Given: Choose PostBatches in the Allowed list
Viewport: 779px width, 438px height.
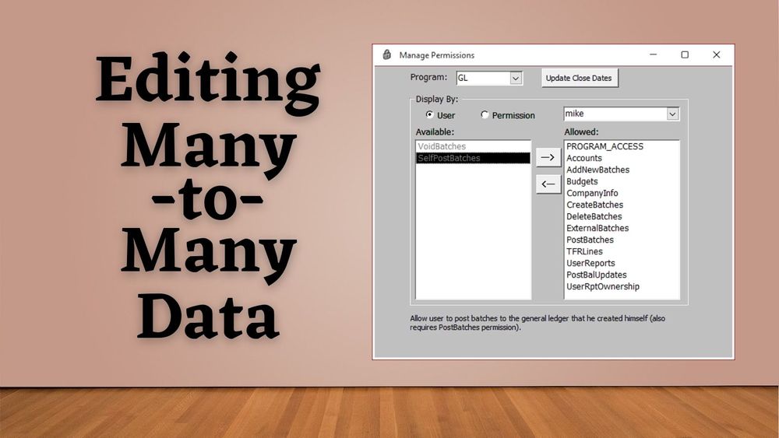Looking at the screenshot, I should (590, 240).
